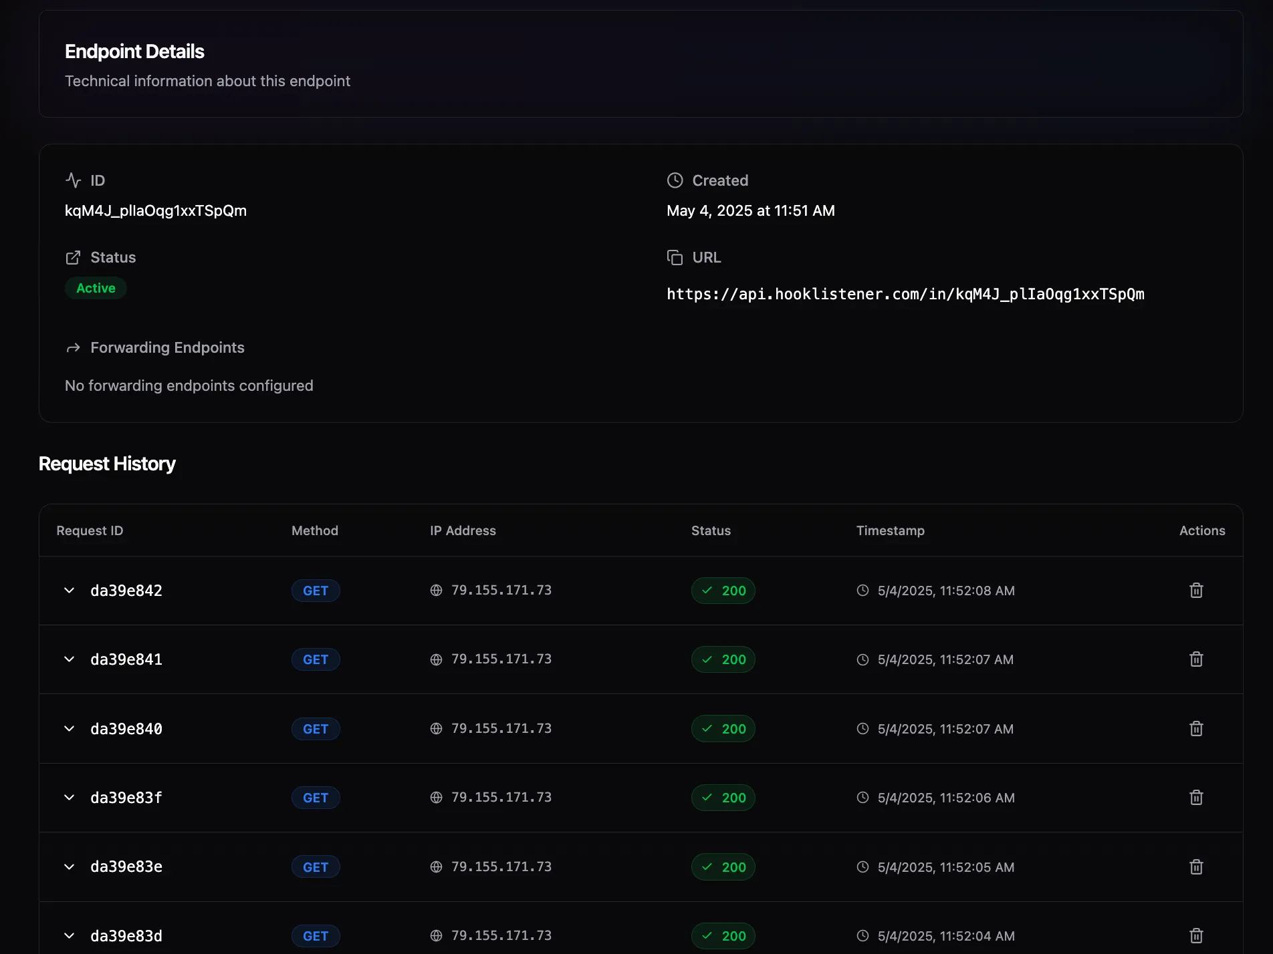The image size is (1273, 954).
Task: Click the Request ID column header
Action: click(90, 530)
